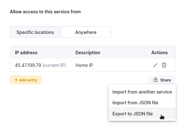Click the Home IP description cell

84,65
